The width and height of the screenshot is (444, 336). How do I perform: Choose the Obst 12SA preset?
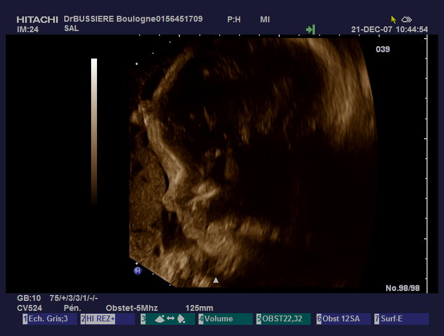click(x=342, y=319)
